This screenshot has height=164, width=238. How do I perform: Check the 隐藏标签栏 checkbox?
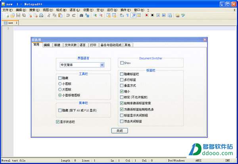coord(122,74)
